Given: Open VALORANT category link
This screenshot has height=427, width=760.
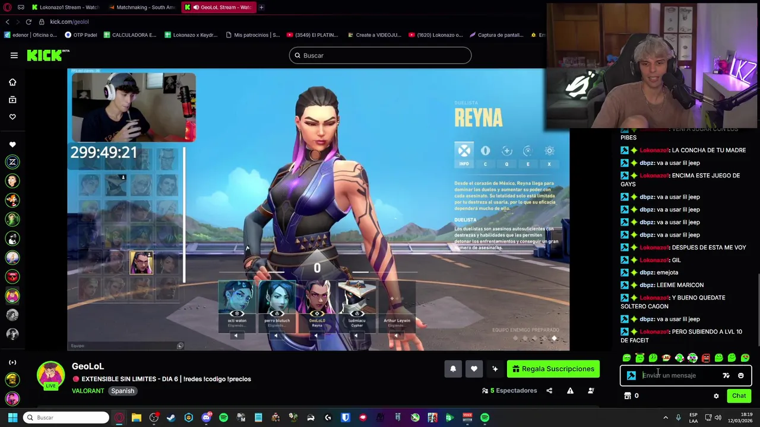Looking at the screenshot, I should [88, 391].
